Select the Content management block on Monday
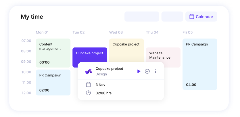240x117 pixels. [53, 53]
